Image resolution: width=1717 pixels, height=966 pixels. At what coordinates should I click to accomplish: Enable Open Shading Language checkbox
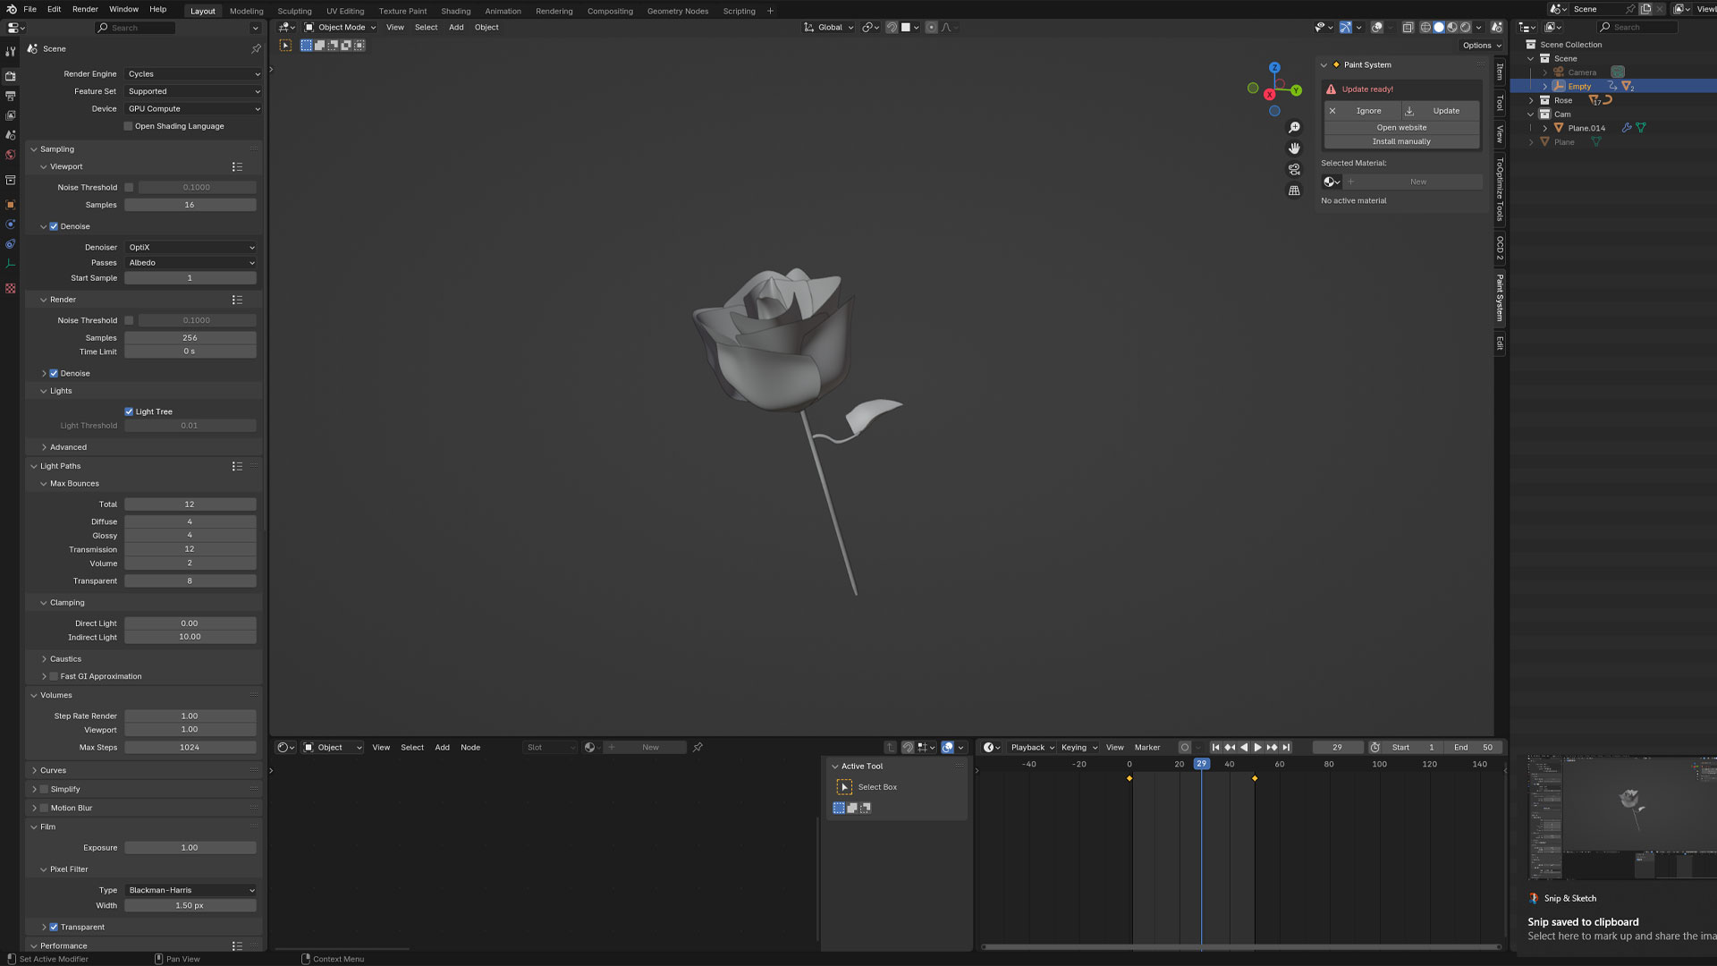[x=129, y=126]
